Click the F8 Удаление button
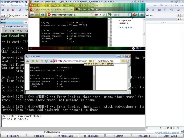 click(144, 136)
